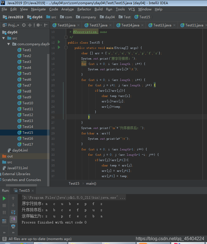Viewport: 207px width, 244px height.
Task: Click the day04 module breadcrumb beside Java2019
Action: click(35, 17)
